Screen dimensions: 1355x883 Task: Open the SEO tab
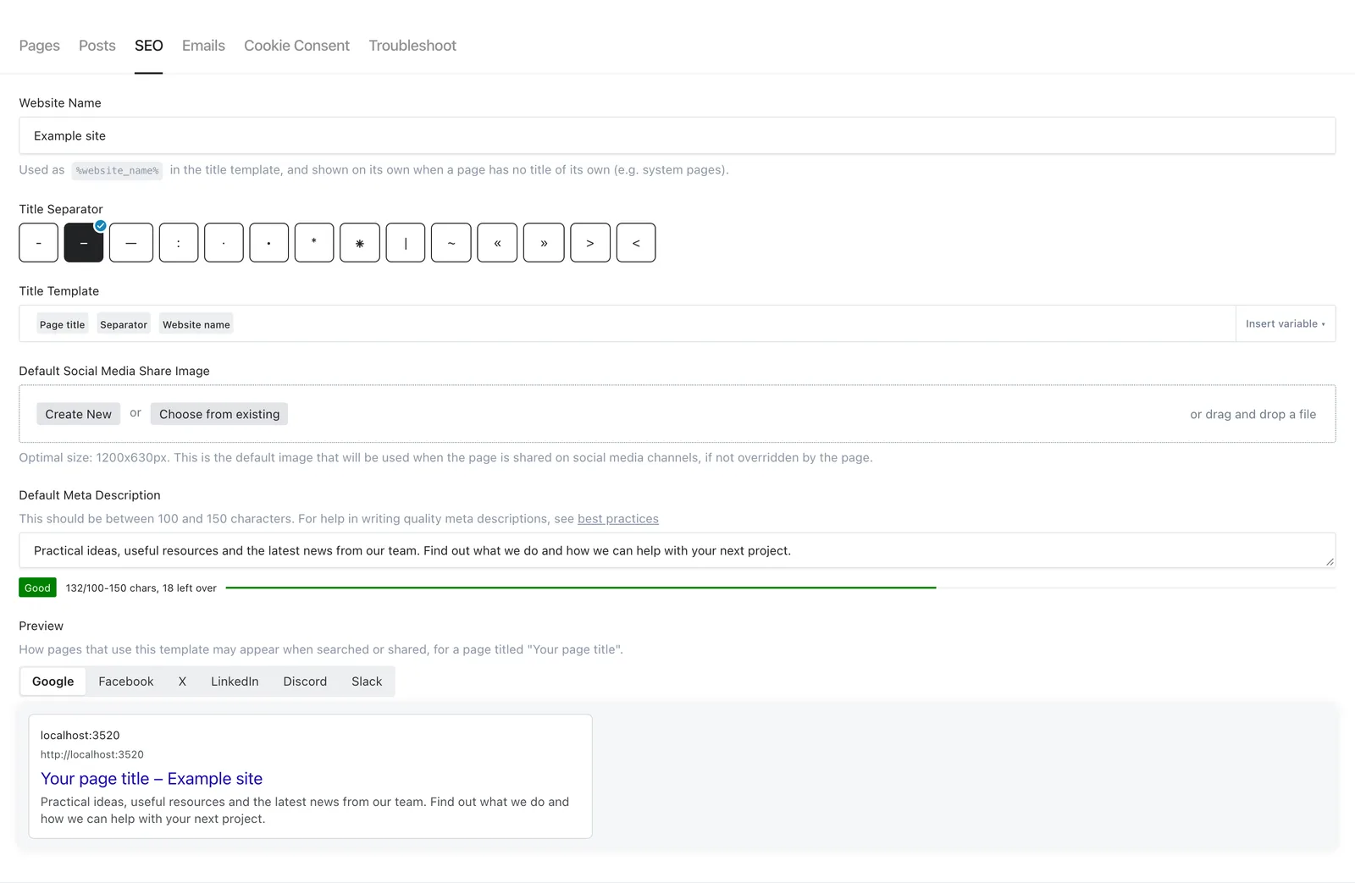[x=148, y=46]
